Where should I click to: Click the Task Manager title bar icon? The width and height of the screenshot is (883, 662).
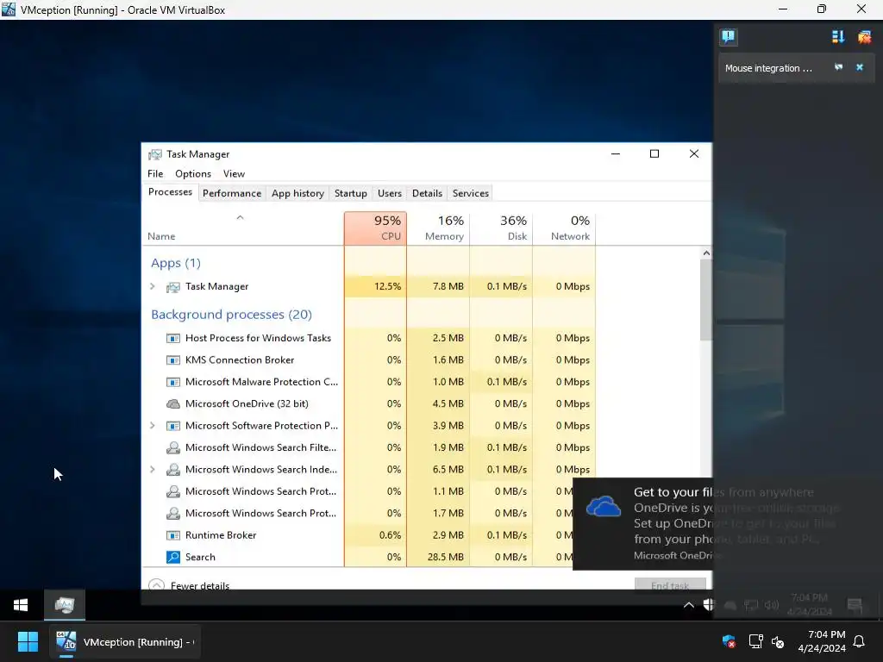(x=155, y=154)
